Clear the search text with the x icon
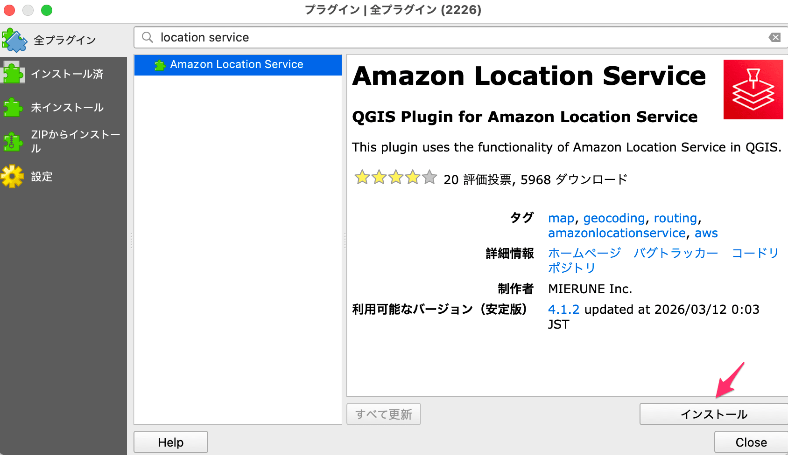The height and width of the screenshot is (455, 788). point(774,37)
